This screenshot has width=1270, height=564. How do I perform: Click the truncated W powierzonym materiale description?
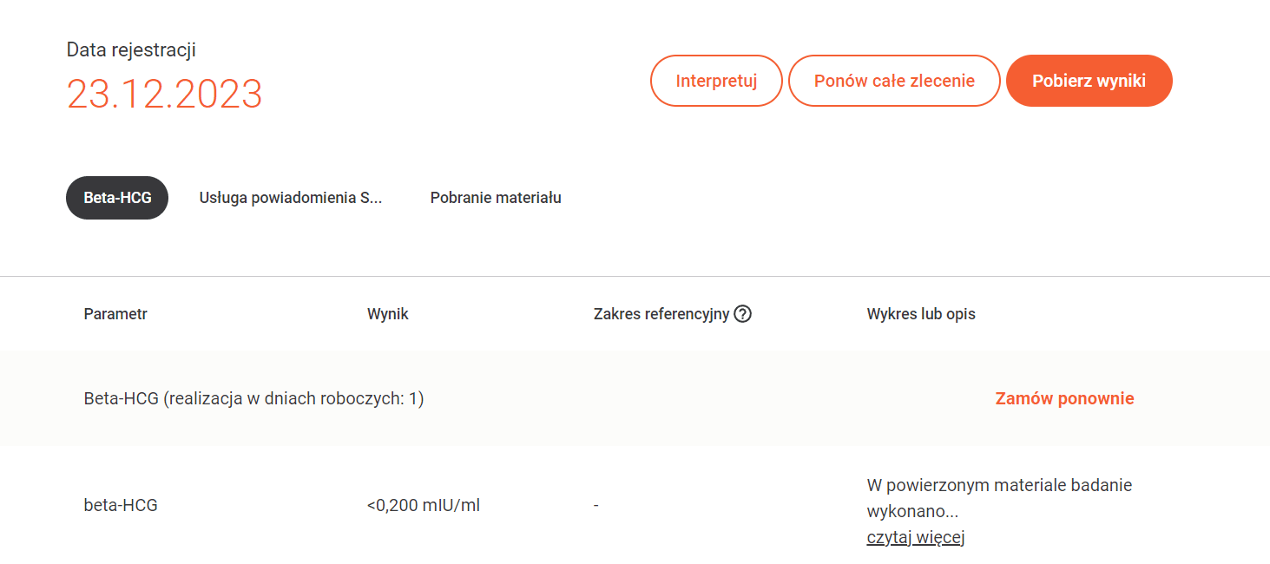pos(999,497)
